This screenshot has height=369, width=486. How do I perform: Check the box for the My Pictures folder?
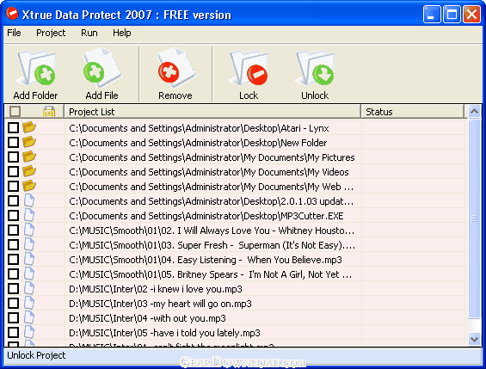(13, 157)
